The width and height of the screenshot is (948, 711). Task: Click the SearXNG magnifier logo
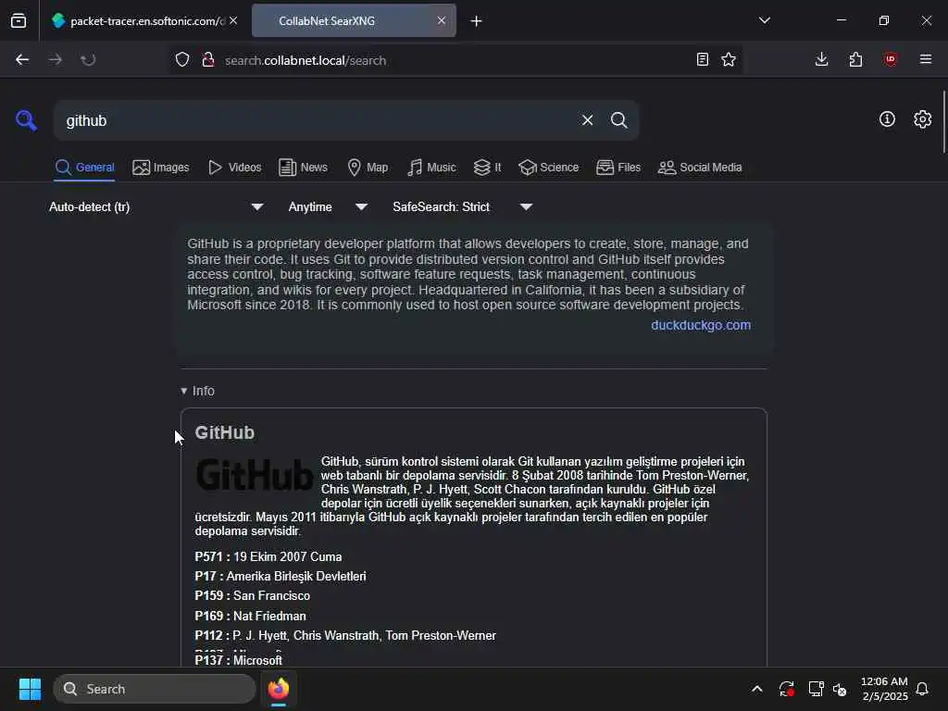coord(26,120)
